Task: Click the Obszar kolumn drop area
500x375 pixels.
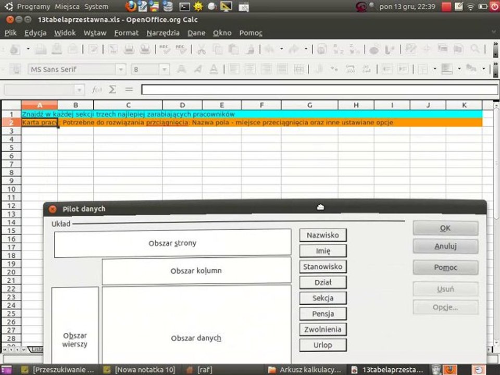Action: coord(196,271)
